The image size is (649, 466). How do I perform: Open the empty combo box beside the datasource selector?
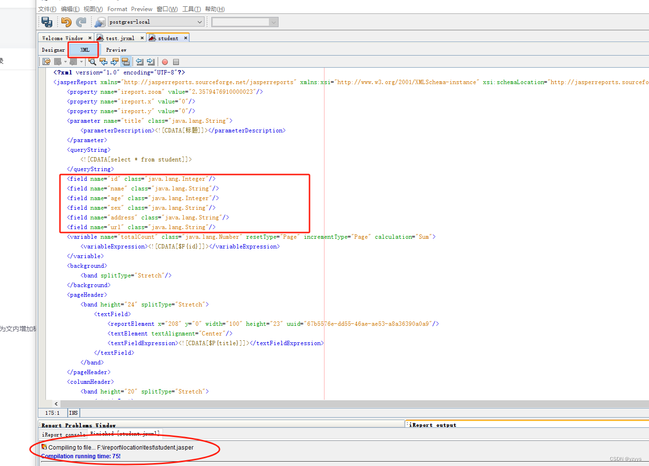click(244, 21)
